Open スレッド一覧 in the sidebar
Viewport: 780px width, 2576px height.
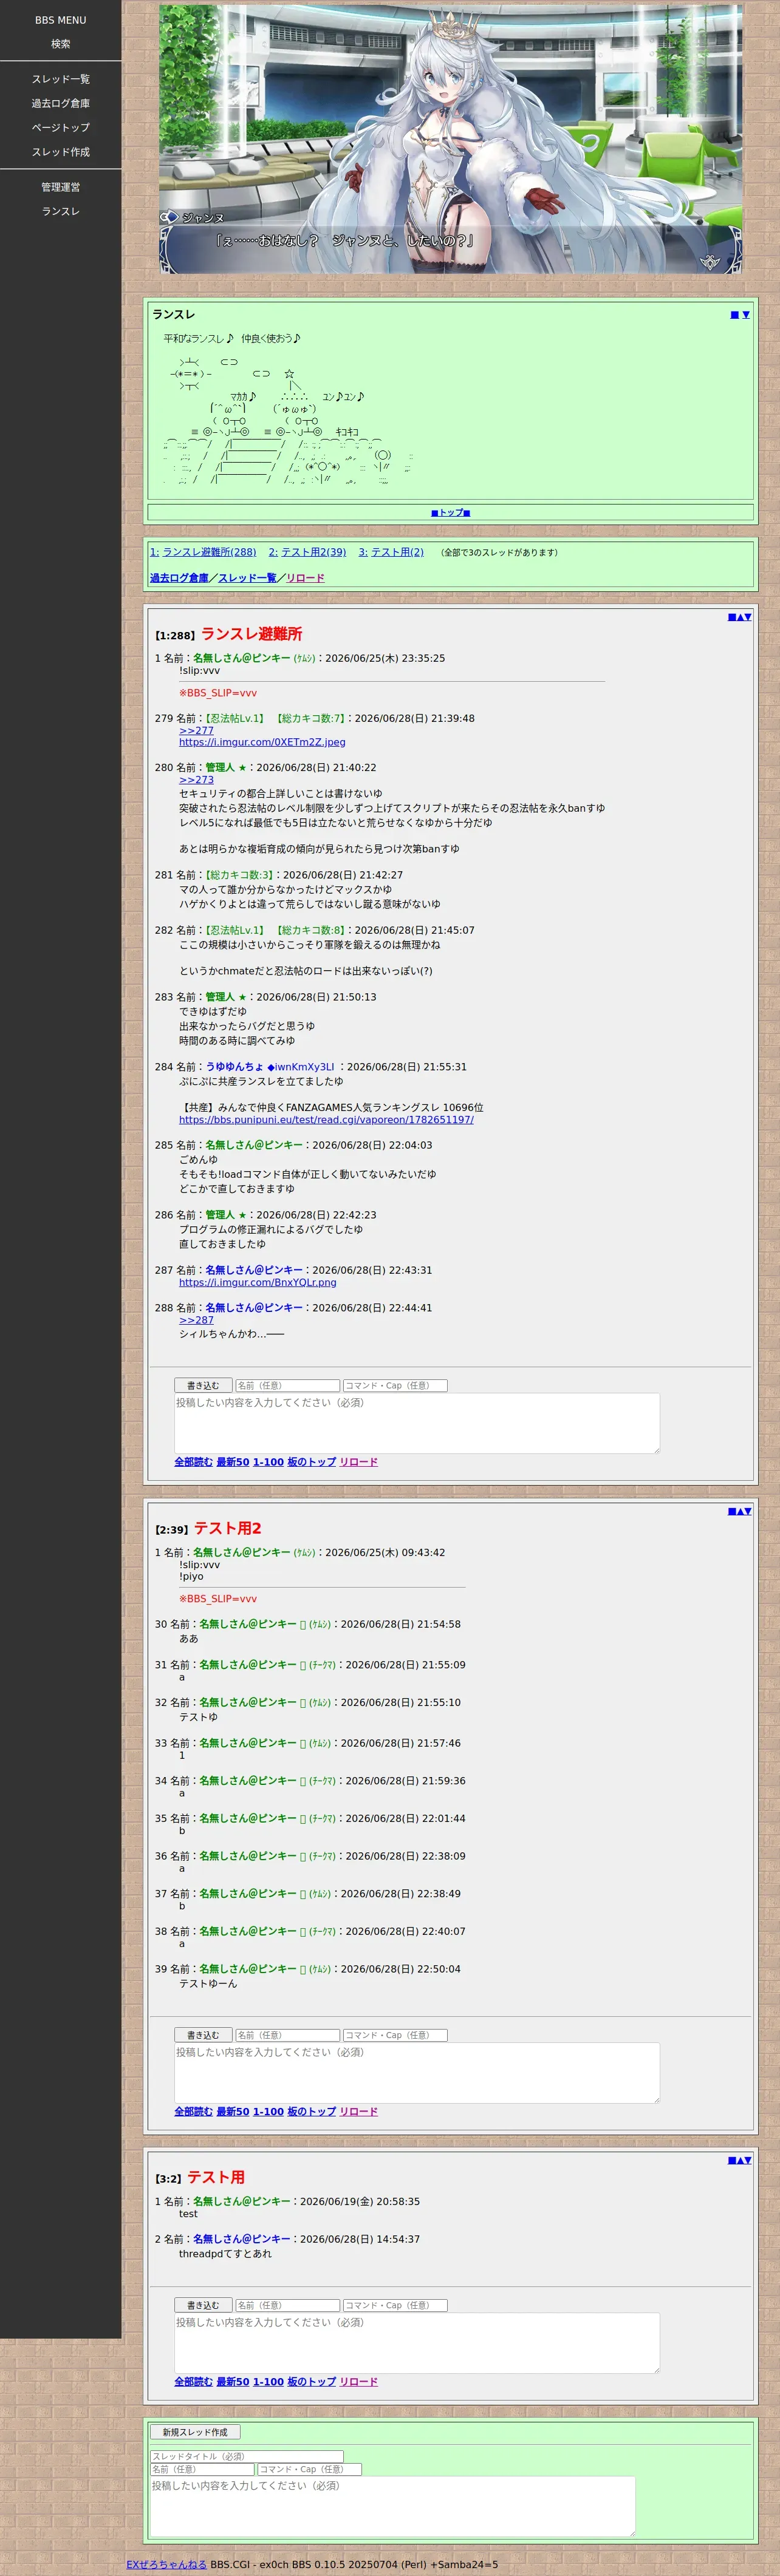(x=61, y=79)
